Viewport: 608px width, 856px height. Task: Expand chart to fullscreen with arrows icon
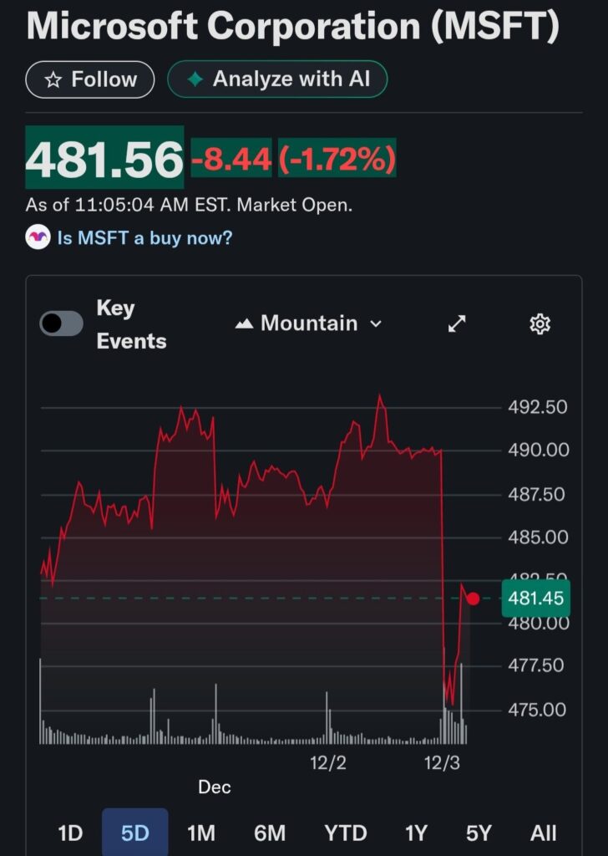[457, 324]
